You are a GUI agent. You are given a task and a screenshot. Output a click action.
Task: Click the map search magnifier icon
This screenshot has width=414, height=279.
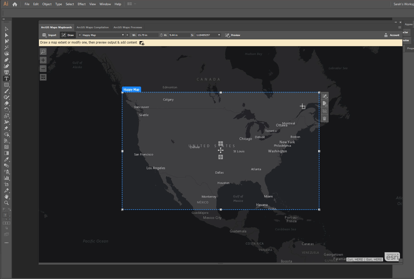pos(43,52)
